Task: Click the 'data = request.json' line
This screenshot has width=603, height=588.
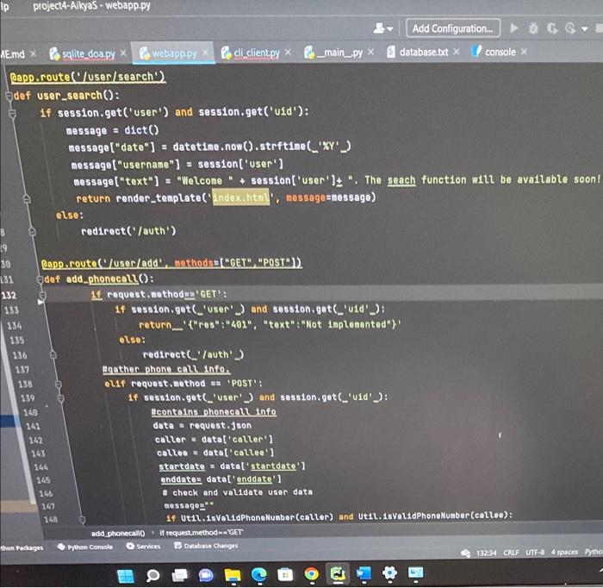Action: [202, 425]
